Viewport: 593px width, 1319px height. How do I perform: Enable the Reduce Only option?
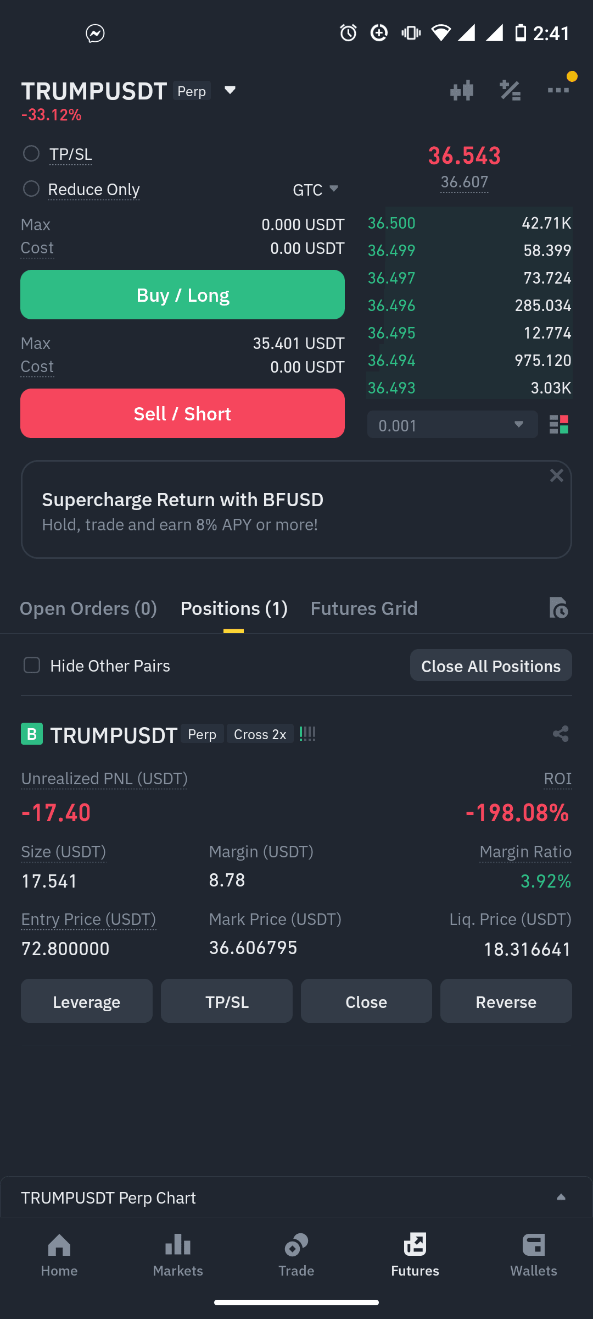[31, 189]
